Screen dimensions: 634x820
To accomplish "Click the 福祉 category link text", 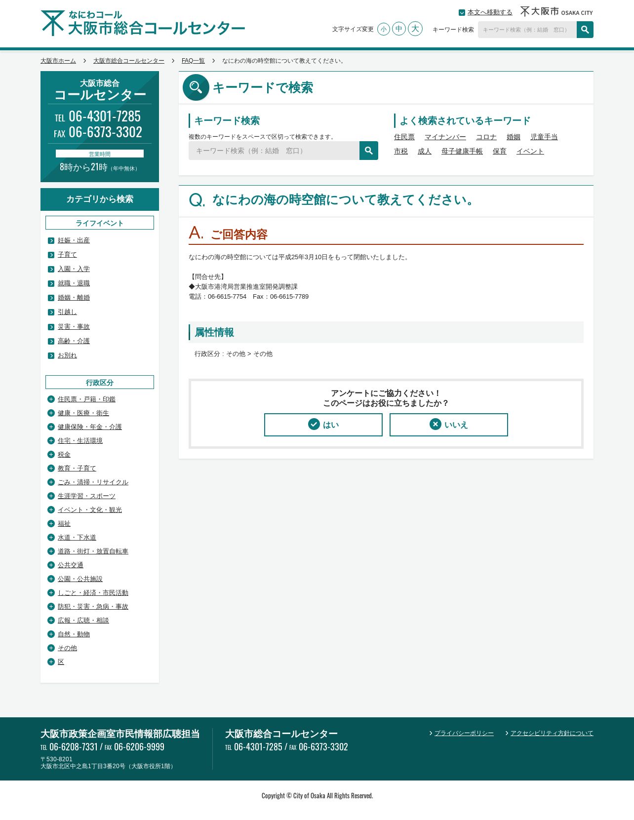I will pos(64,524).
